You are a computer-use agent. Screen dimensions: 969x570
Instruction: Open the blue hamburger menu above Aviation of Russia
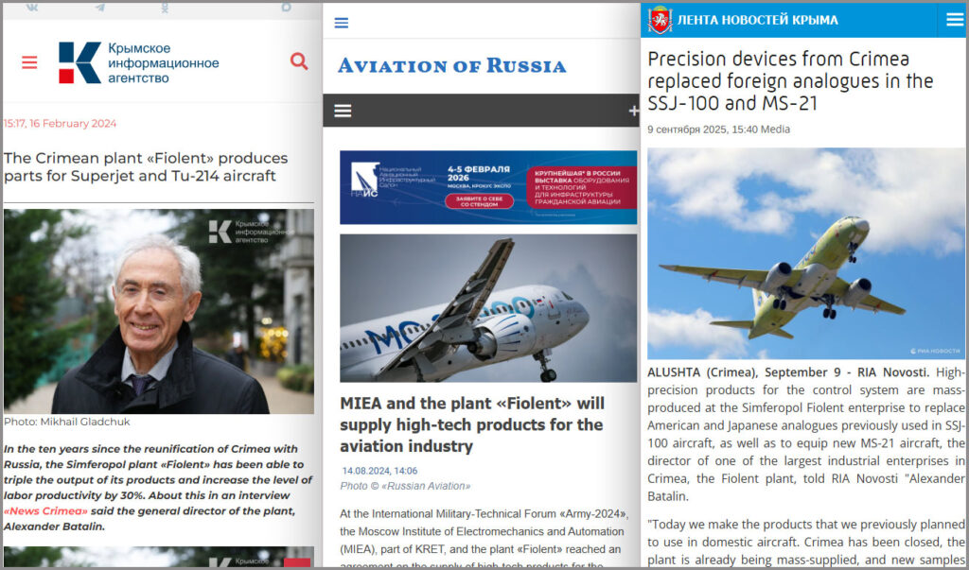pos(341,23)
